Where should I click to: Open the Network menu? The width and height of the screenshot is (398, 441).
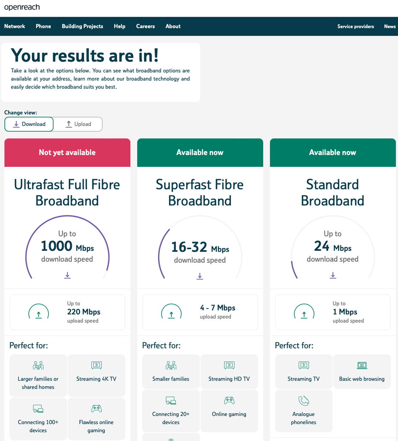click(15, 26)
